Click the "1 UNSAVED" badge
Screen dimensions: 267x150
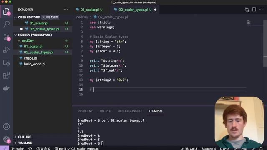tap(50, 17)
